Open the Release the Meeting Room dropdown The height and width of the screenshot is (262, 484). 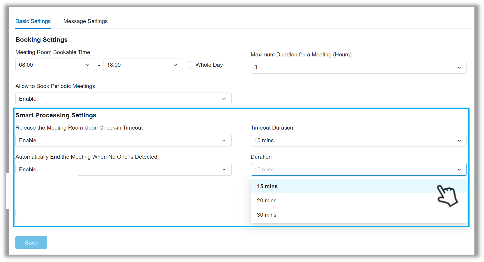pos(123,140)
